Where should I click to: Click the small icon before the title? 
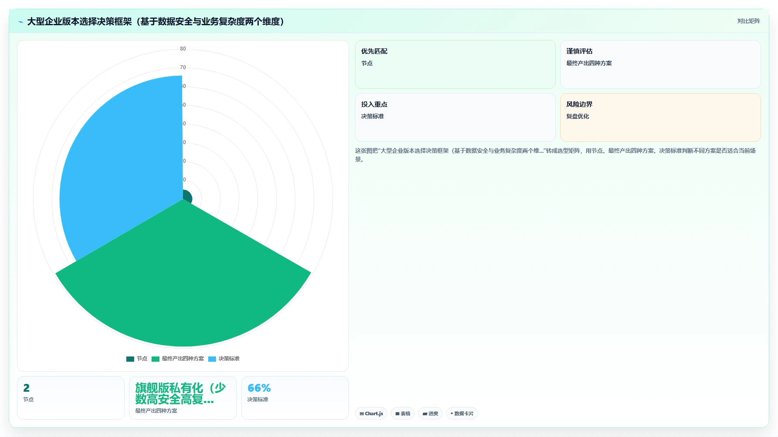pos(20,22)
